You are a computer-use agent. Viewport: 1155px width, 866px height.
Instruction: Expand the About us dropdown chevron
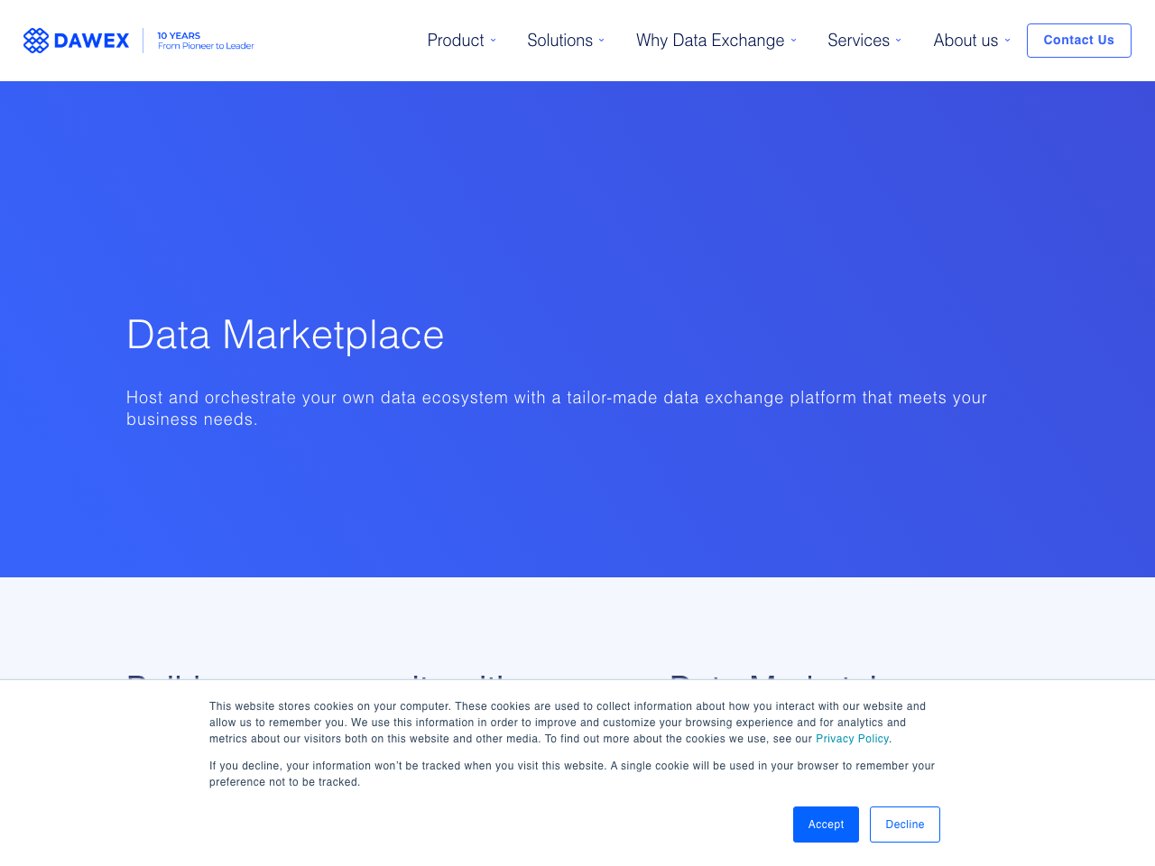click(1006, 40)
